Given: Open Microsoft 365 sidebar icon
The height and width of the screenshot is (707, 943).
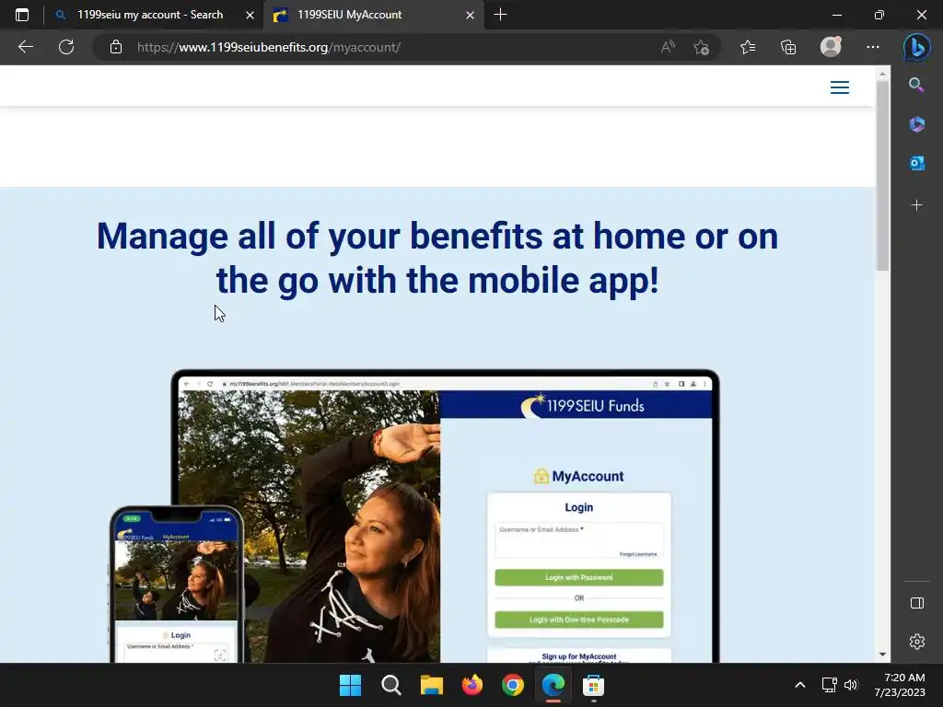Looking at the screenshot, I should point(916,124).
